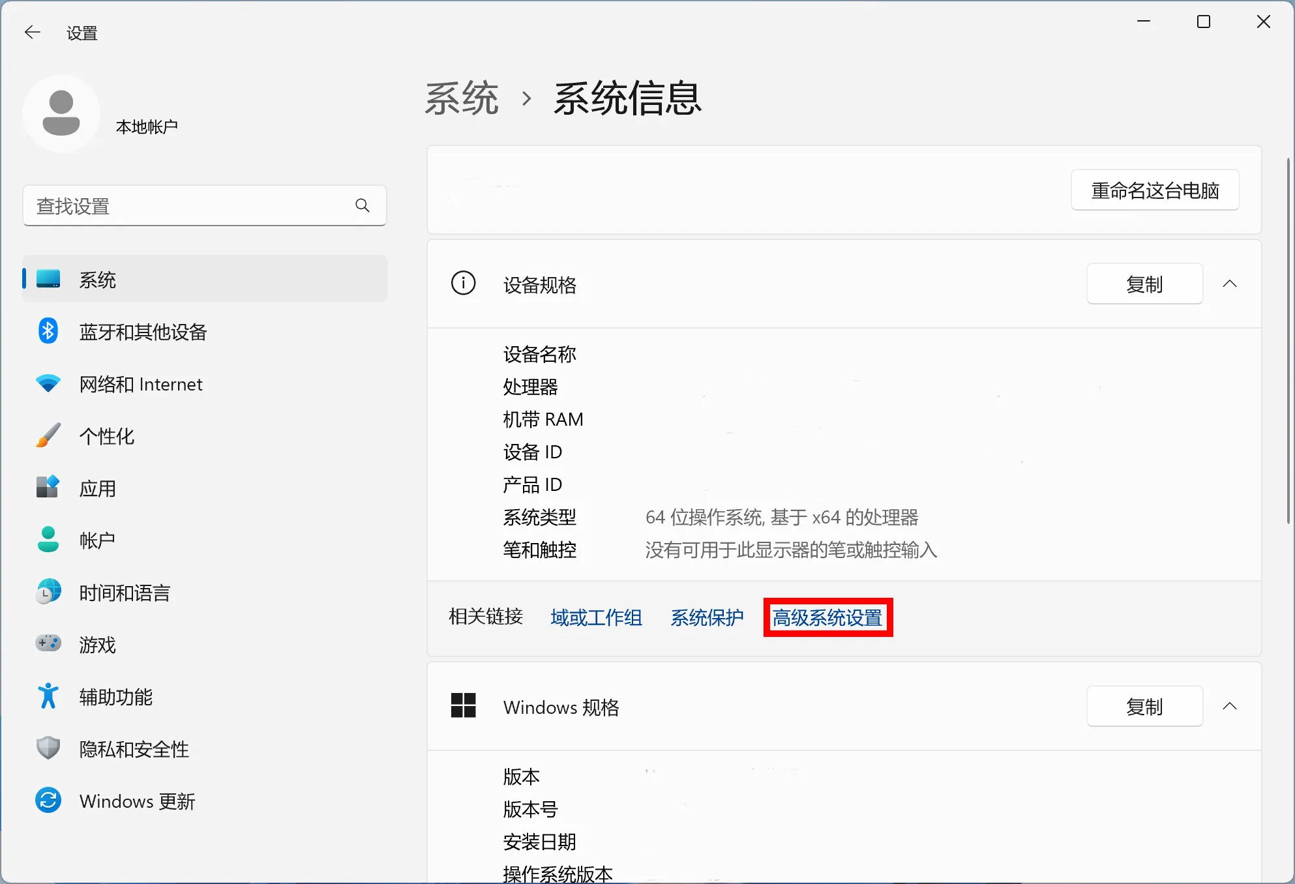
Task: Click the 查找设置 search field
Action: coord(205,206)
